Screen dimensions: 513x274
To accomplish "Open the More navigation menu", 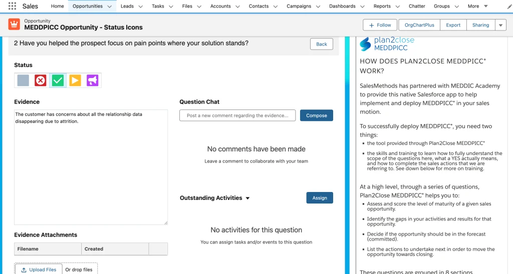I will (x=477, y=6).
